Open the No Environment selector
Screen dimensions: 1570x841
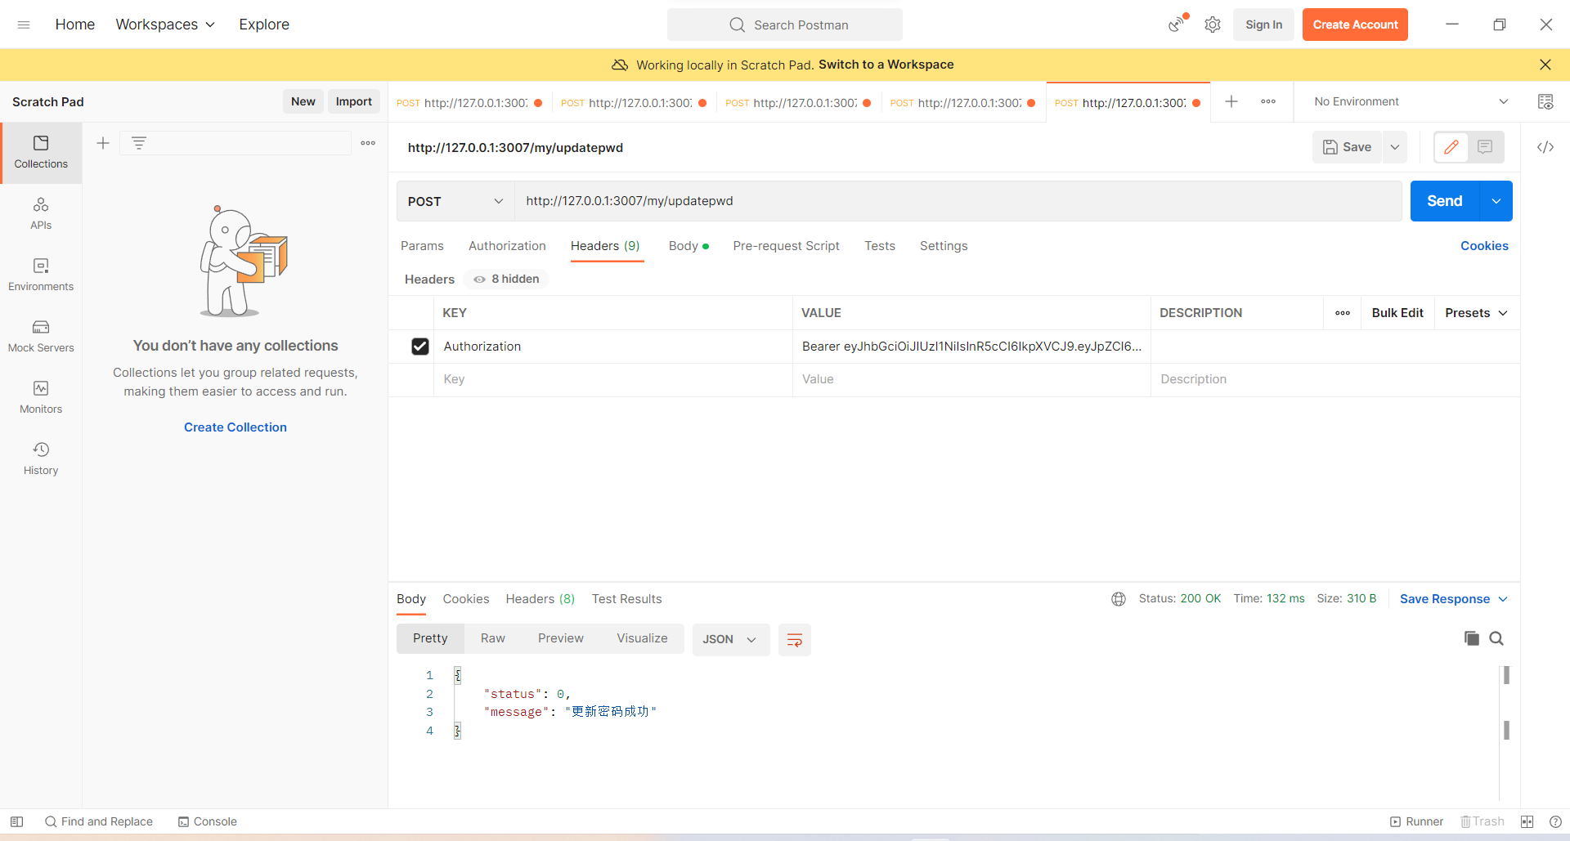[1410, 101]
